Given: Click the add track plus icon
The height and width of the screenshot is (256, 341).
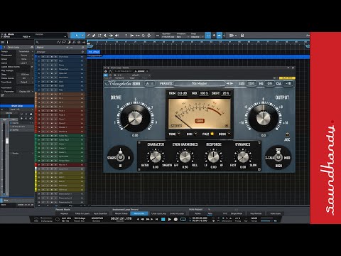Looking at the screenshot, I should coord(84,42).
